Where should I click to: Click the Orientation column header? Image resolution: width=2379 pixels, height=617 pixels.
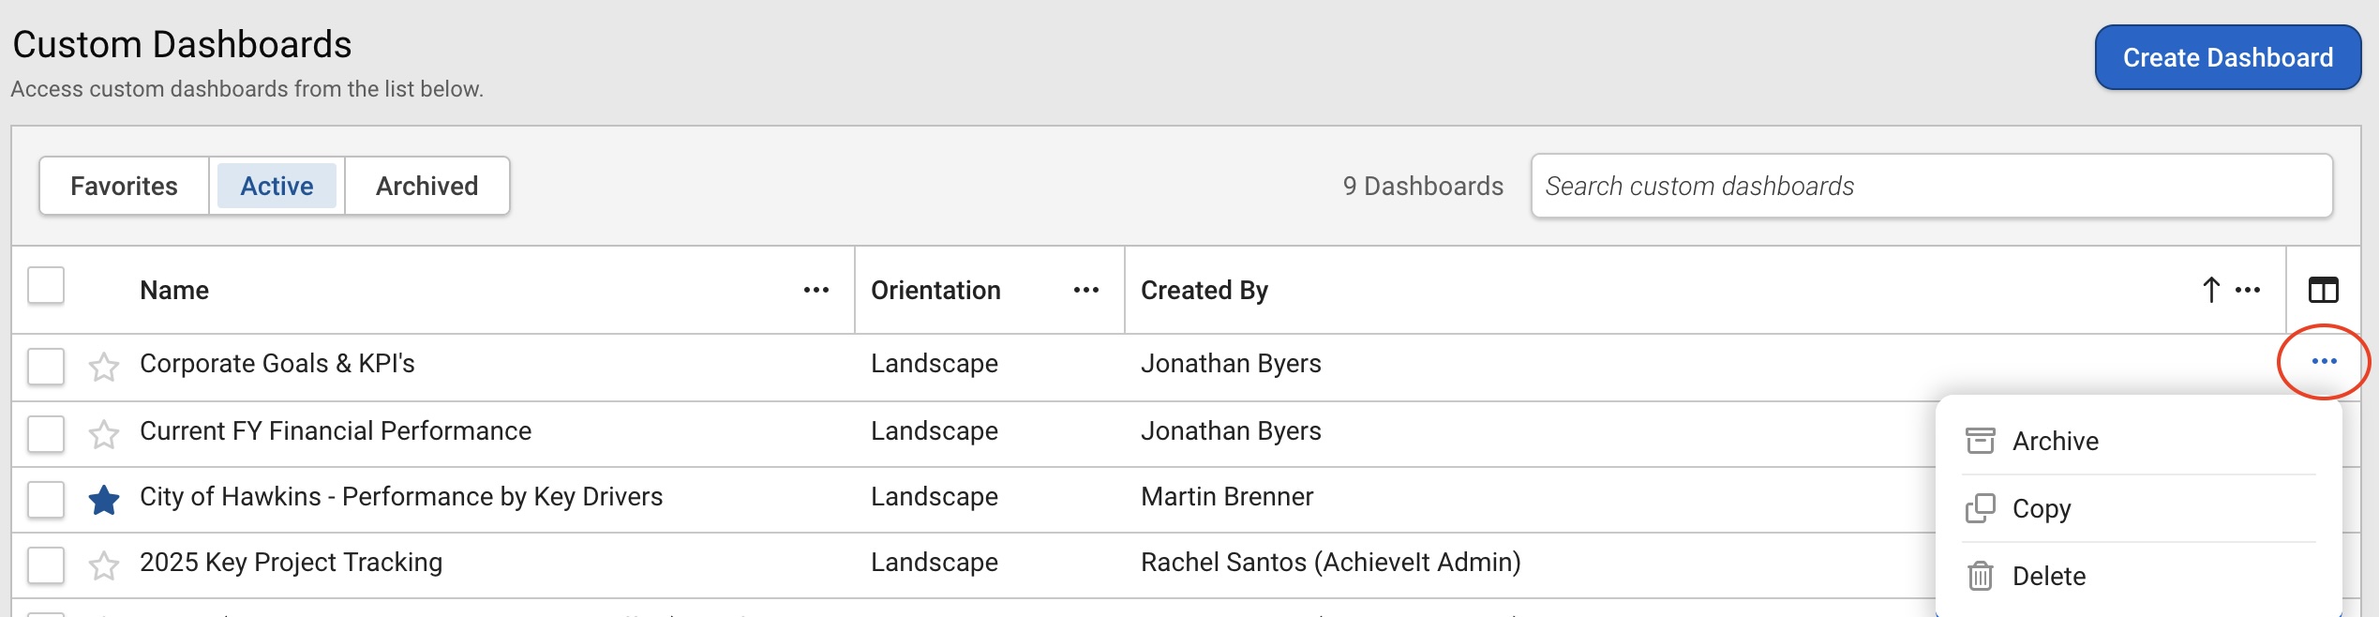[935, 291]
